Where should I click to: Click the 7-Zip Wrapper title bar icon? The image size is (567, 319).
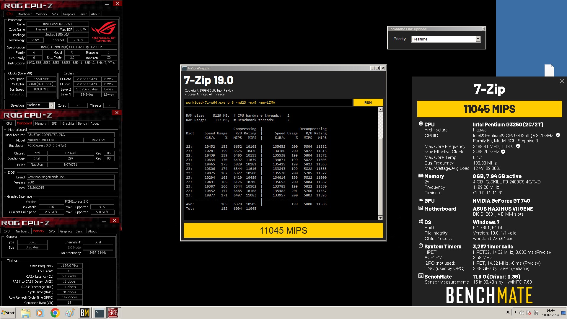[184, 68]
